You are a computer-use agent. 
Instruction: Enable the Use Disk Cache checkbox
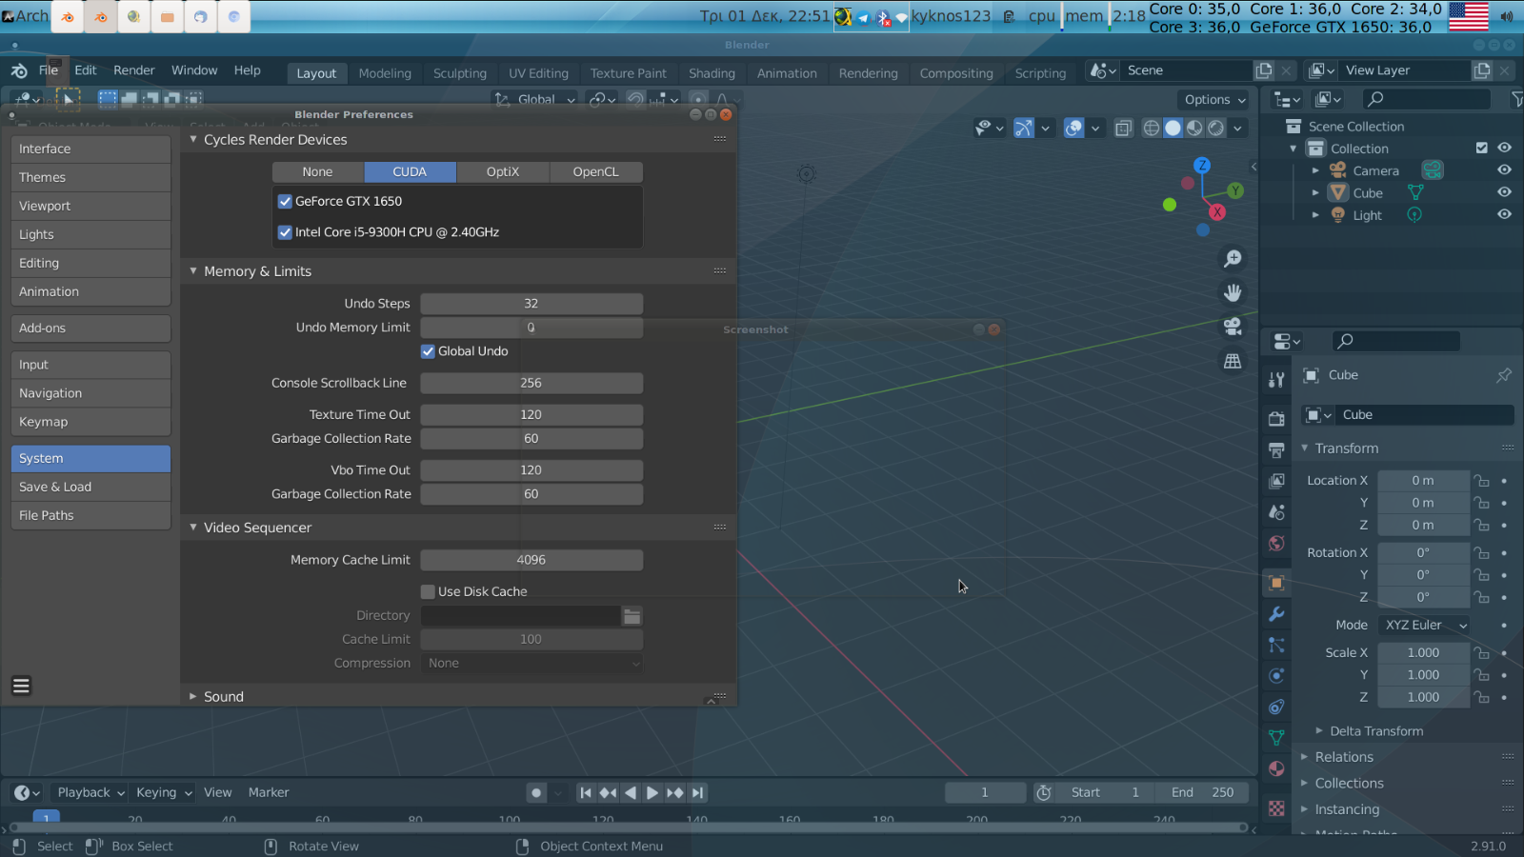pos(428,591)
